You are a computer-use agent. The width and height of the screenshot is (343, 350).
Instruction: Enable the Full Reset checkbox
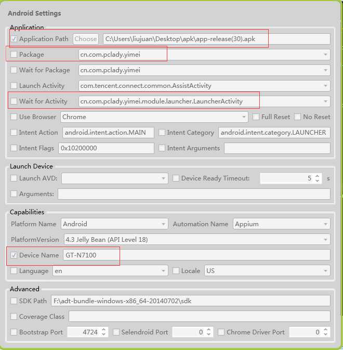click(x=256, y=116)
